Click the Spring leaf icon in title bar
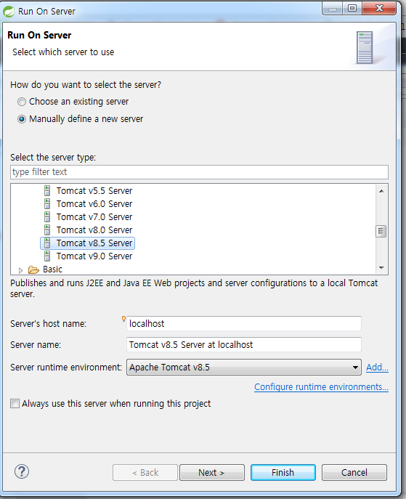 [9, 12]
